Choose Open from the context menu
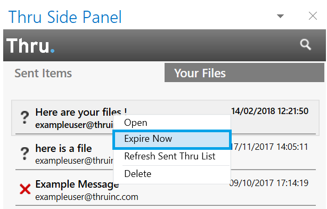The width and height of the screenshot is (327, 209). [136, 123]
